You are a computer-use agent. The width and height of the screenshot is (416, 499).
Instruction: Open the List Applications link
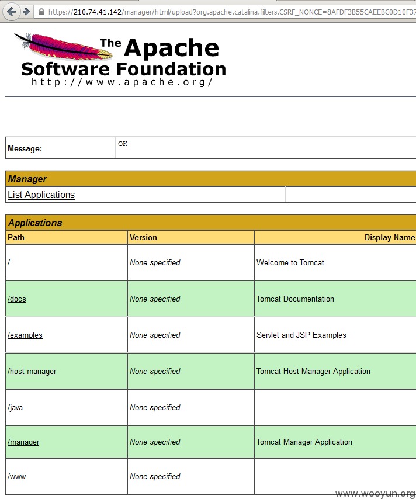pyautogui.click(x=41, y=195)
